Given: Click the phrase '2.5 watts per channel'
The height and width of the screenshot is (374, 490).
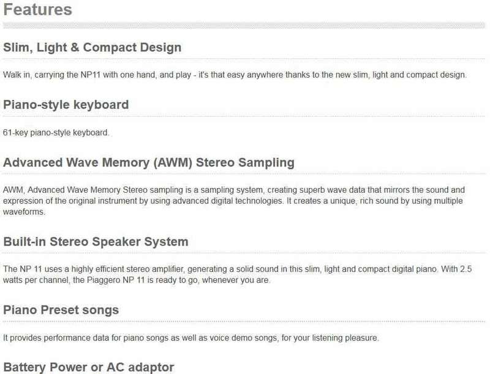Looking at the screenshot, I should (x=238, y=274).
